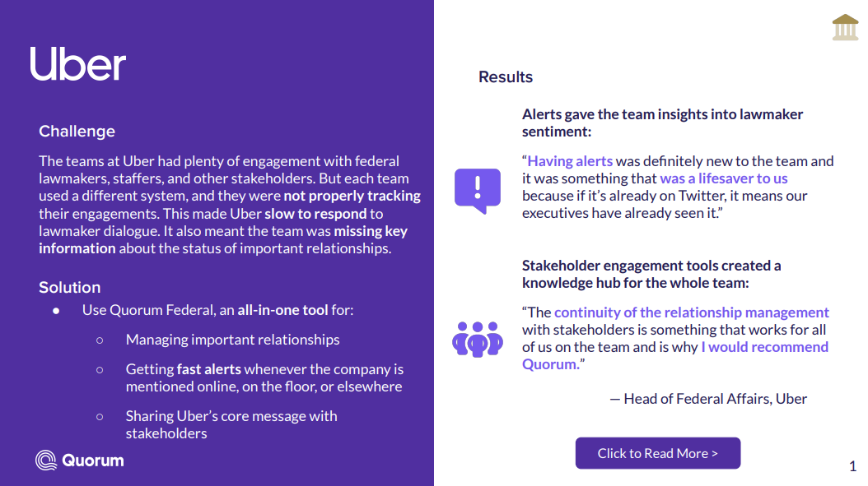Click the Challenge heading
Image resolution: width=868 pixels, height=486 pixels.
[x=77, y=132]
